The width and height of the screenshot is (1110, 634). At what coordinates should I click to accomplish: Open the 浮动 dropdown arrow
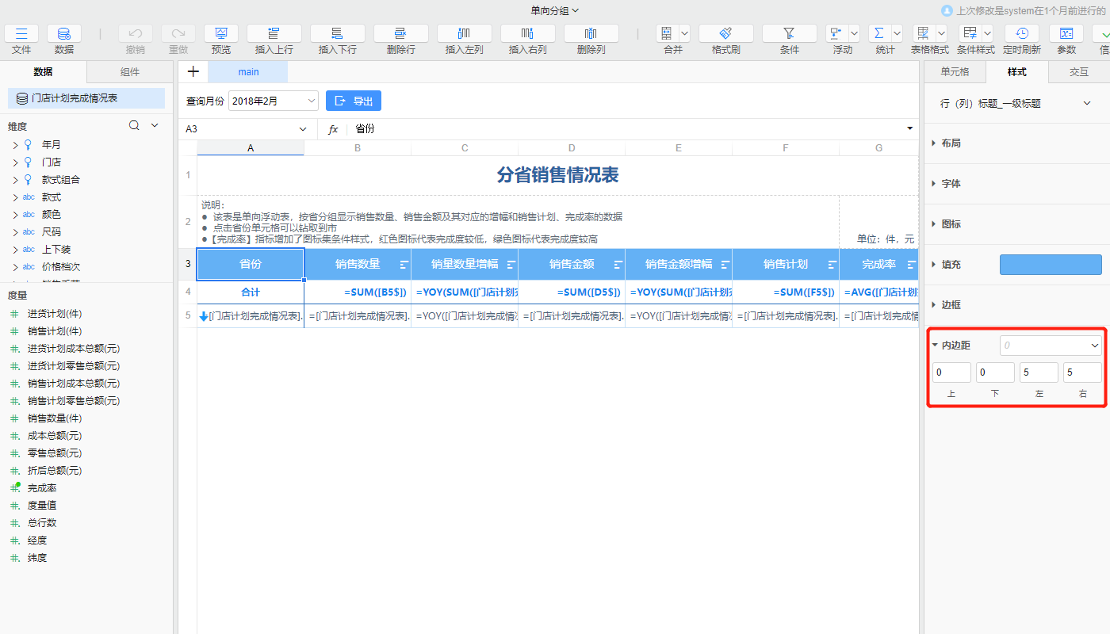click(x=855, y=34)
